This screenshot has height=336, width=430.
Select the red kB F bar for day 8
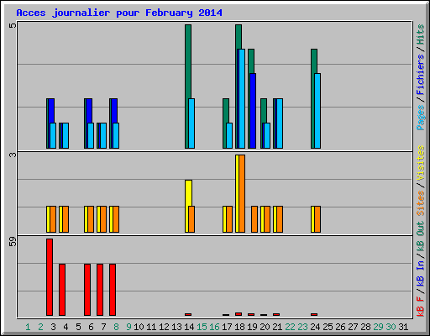[x=113, y=290]
